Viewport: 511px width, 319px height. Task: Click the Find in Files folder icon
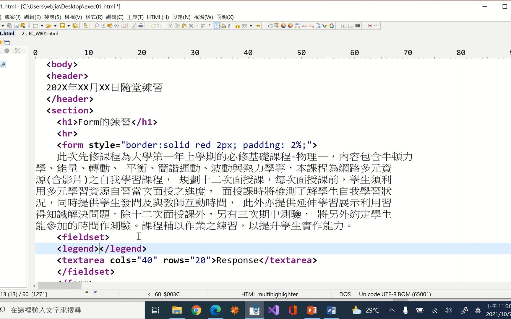(x=110, y=26)
